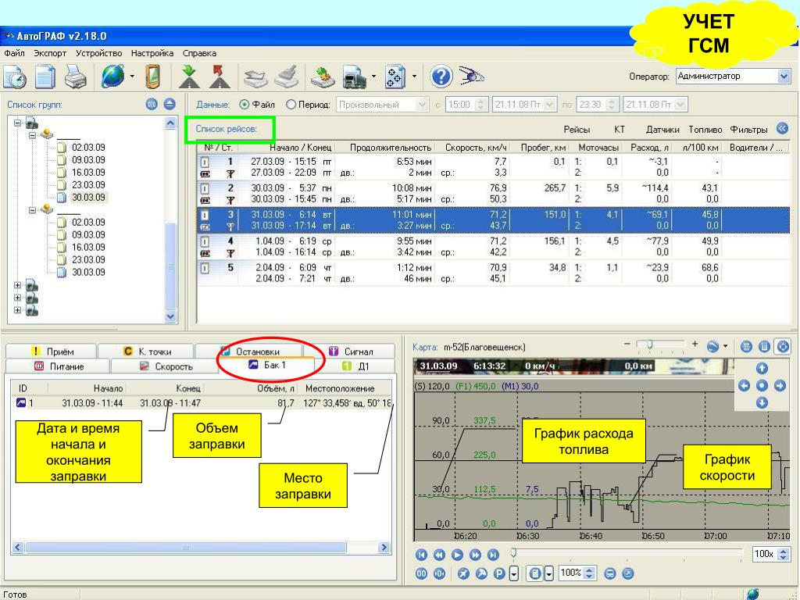The width and height of the screenshot is (800, 600).
Task: Sort by the Пробег, км column header
Action: (x=543, y=148)
